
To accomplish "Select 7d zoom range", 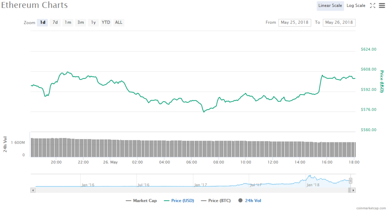I will coord(55,22).
